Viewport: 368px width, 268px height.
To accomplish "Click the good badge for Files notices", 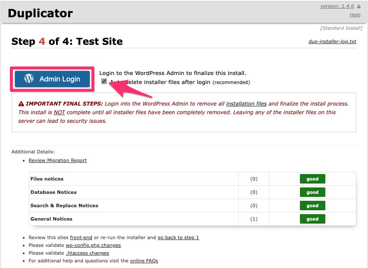I will click(x=312, y=179).
